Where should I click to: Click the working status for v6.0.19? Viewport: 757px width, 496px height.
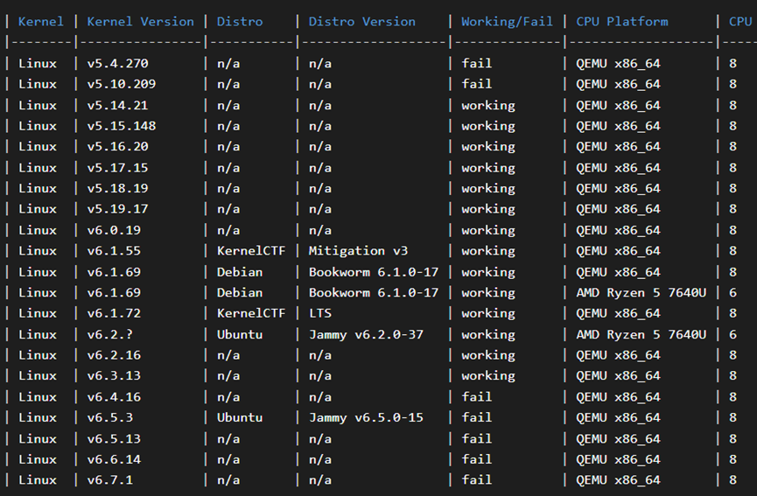[x=488, y=230]
